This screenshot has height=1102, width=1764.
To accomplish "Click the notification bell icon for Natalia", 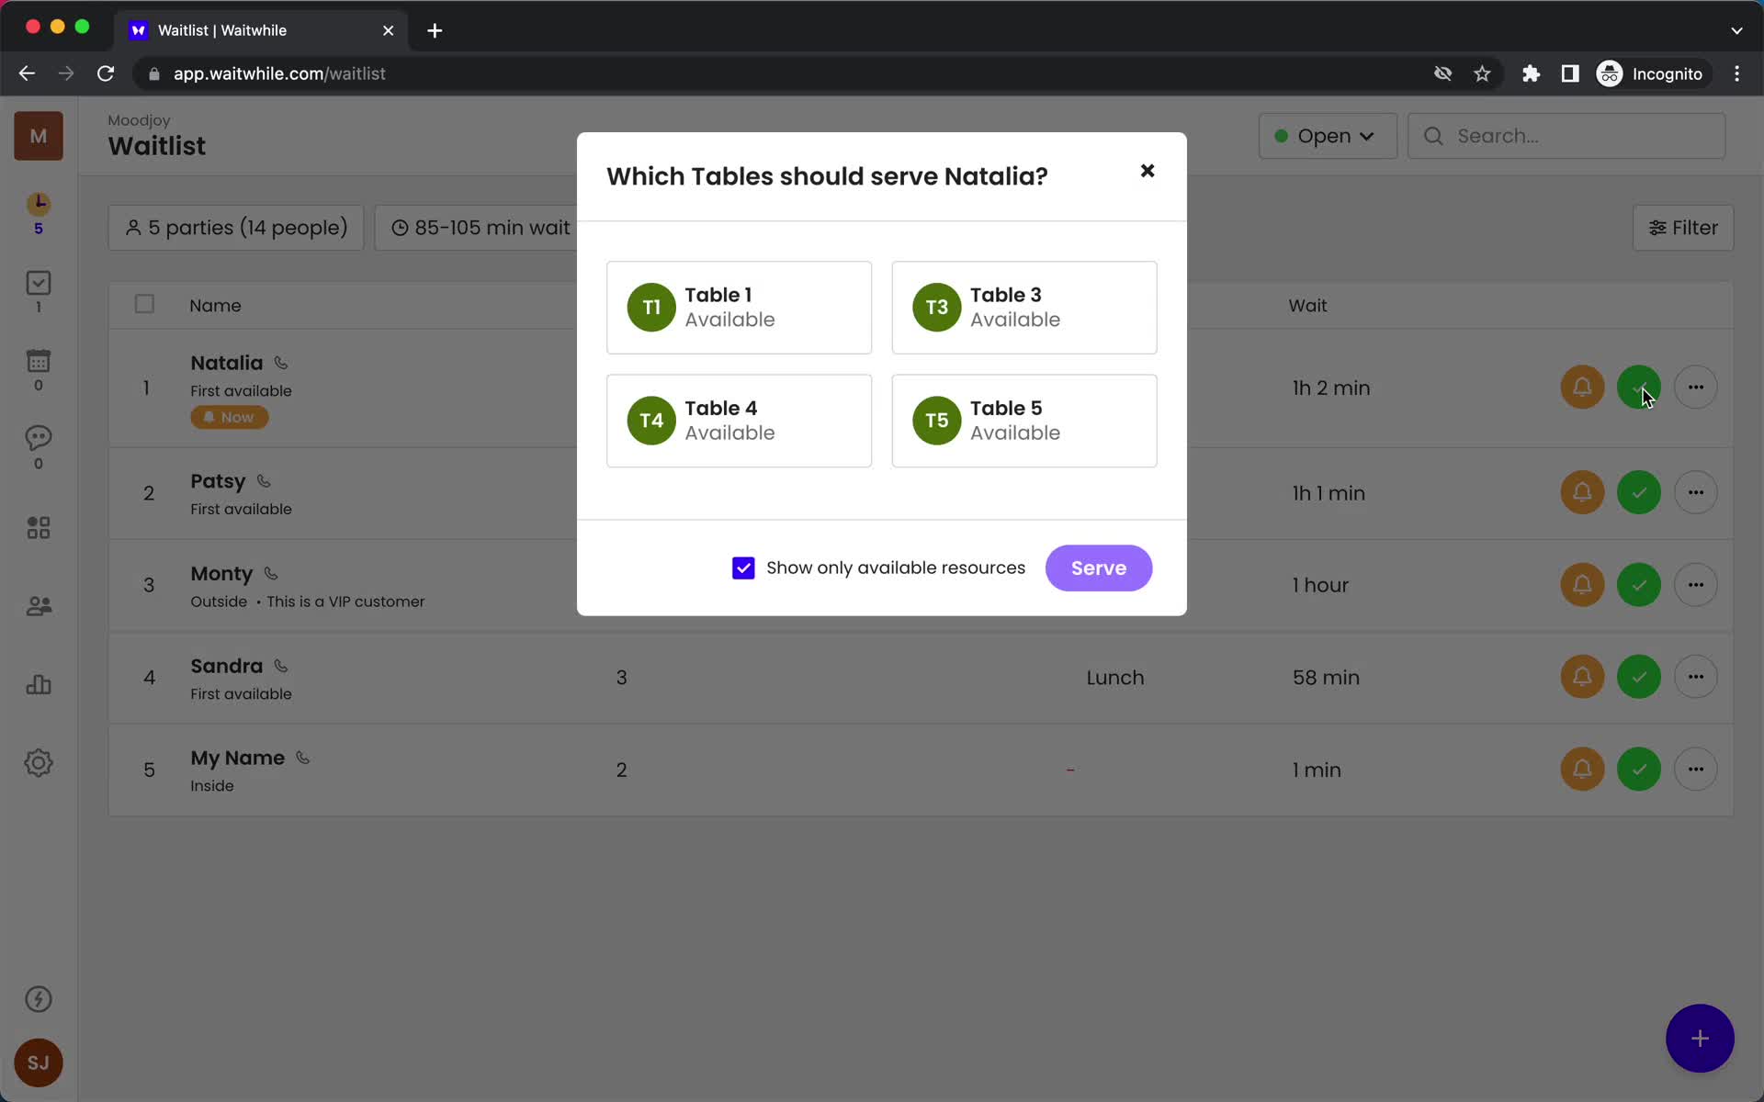I will (1581, 388).
